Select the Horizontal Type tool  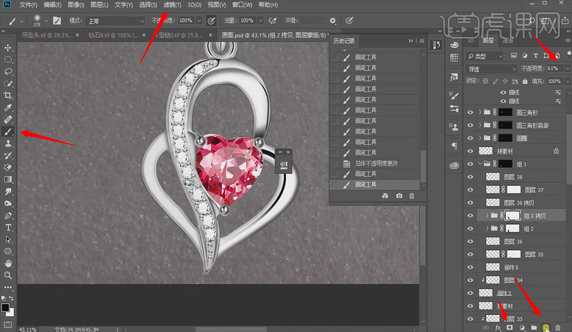[x=8, y=228]
